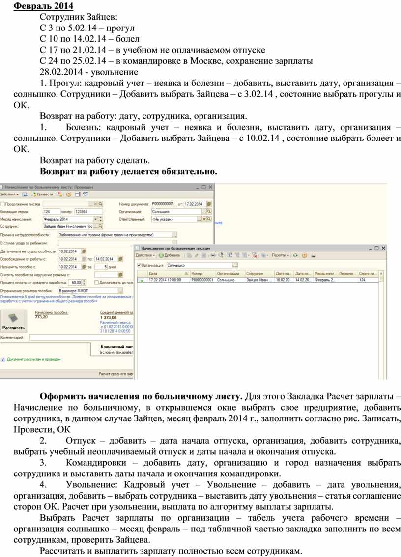Click the date interval icon in the list toolbar
This screenshot has height=557, width=401.
(213, 255)
